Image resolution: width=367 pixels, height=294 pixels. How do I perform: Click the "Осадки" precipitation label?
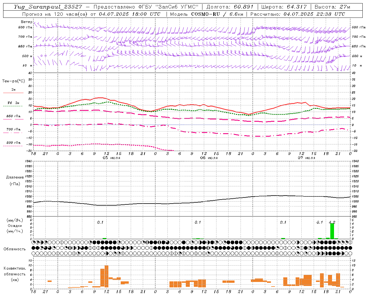coord(15,226)
